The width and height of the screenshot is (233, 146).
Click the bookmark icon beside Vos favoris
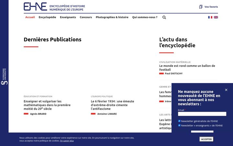[201, 7]
